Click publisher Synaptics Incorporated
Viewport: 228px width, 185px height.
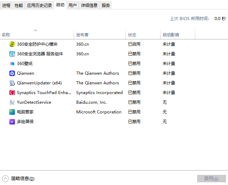(99, 93)
